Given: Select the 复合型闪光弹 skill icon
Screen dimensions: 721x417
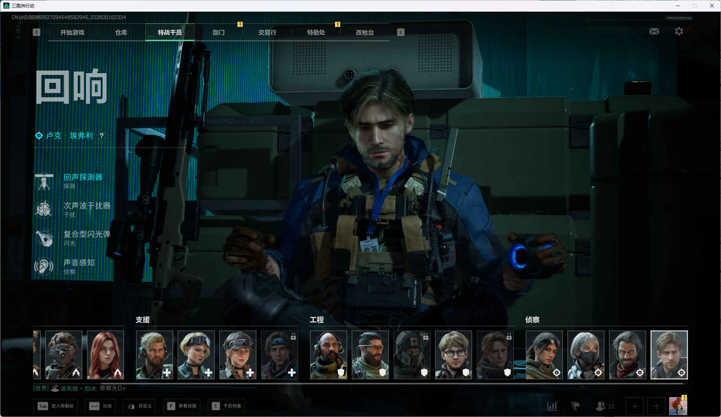Looking at the screenshot, I should point(44,238).
